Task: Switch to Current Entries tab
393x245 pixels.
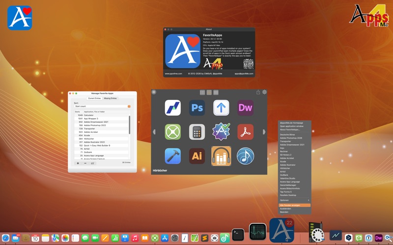Action: point(94,98)
